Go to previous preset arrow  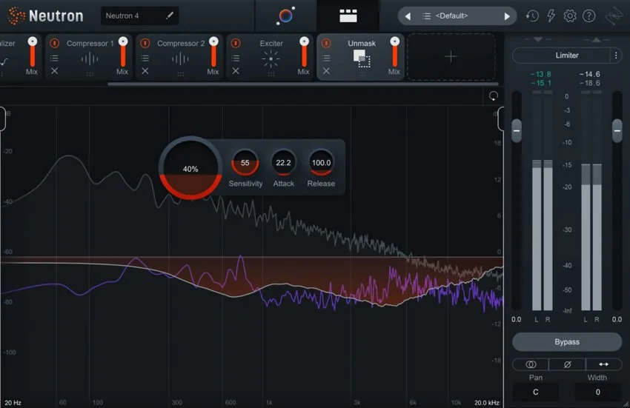coord(408,16)
